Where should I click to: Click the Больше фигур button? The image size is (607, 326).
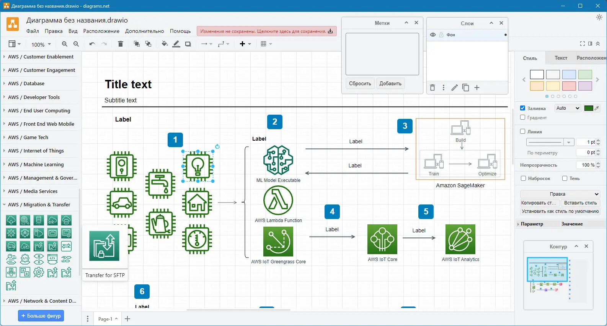41,316
